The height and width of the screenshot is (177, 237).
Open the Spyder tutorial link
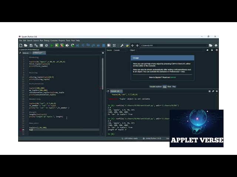[173, 77]
